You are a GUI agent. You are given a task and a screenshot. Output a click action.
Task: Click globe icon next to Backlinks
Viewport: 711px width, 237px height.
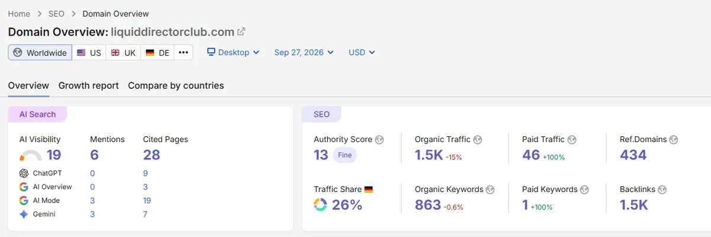[x=662, y=190]
